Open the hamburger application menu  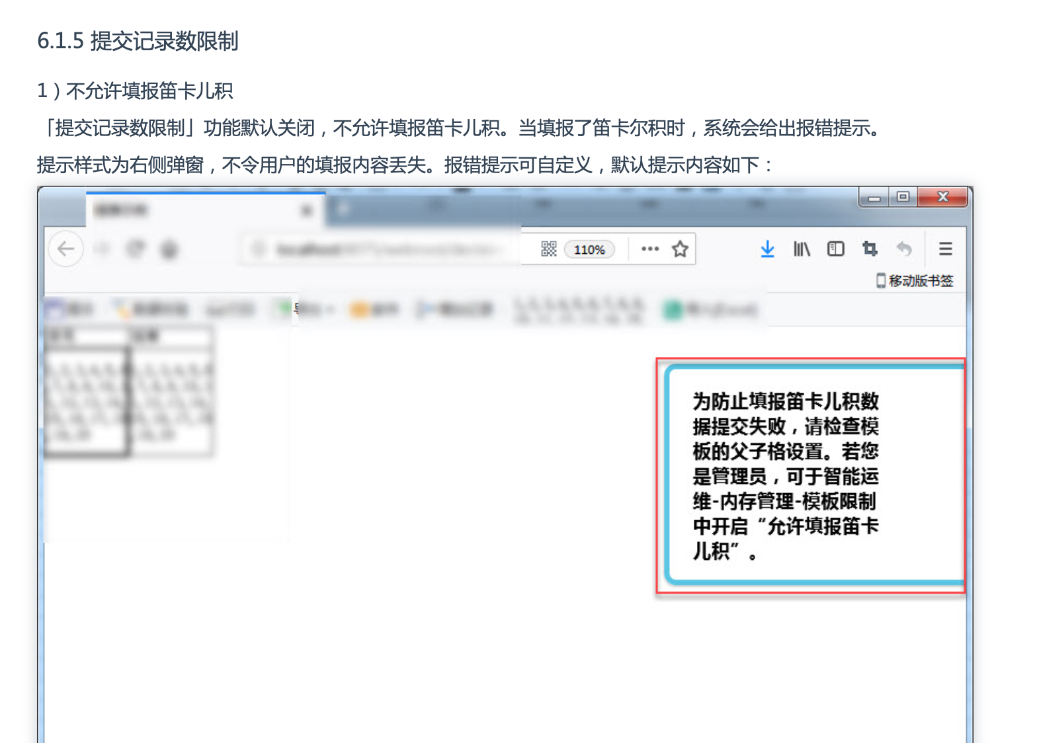coord(946,249)
